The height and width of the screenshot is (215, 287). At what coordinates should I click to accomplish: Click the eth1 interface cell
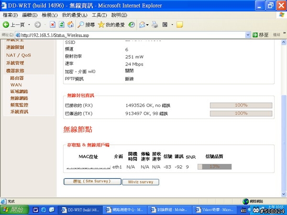(x=117, y=167)
